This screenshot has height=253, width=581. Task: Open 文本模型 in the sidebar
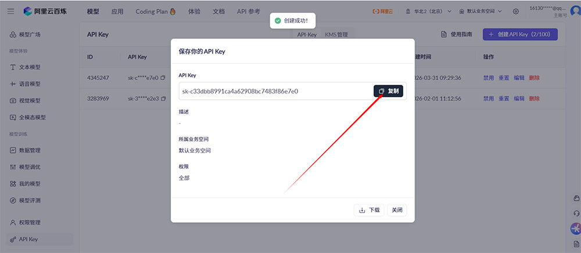pyautogui.click(x=25, y=67)
